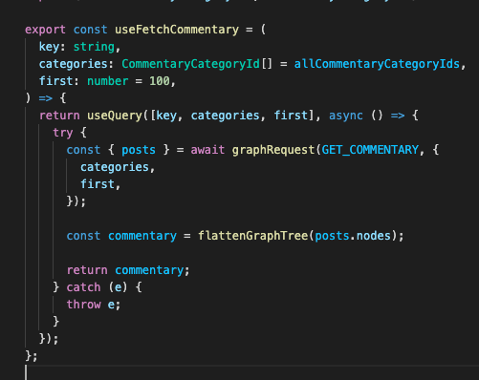This screenshot has height=380, width=479.
Task: Click the CommentaryCategoryId type
Action: 190,64
